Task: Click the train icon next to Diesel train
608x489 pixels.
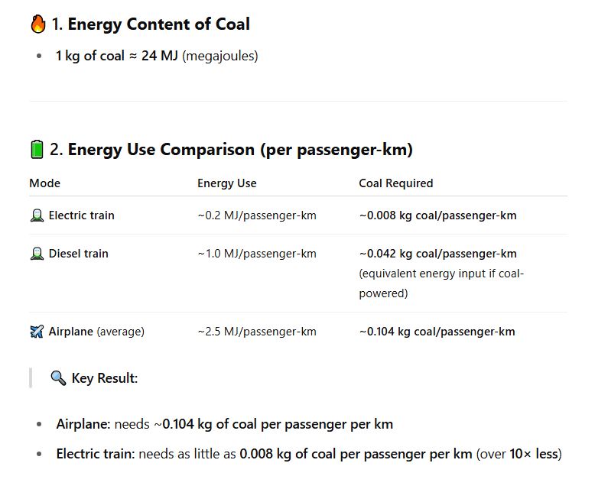Action: pos(37,254)
